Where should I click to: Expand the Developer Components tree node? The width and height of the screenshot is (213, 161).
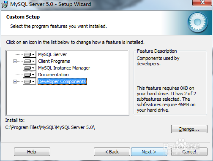tap(15, 81)
